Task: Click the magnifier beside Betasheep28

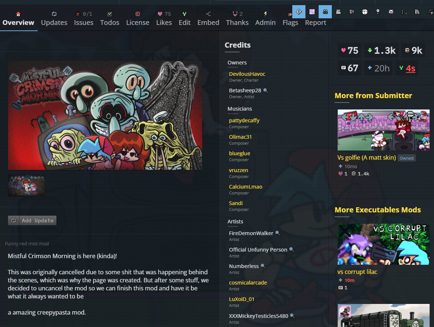Action: 266,90
